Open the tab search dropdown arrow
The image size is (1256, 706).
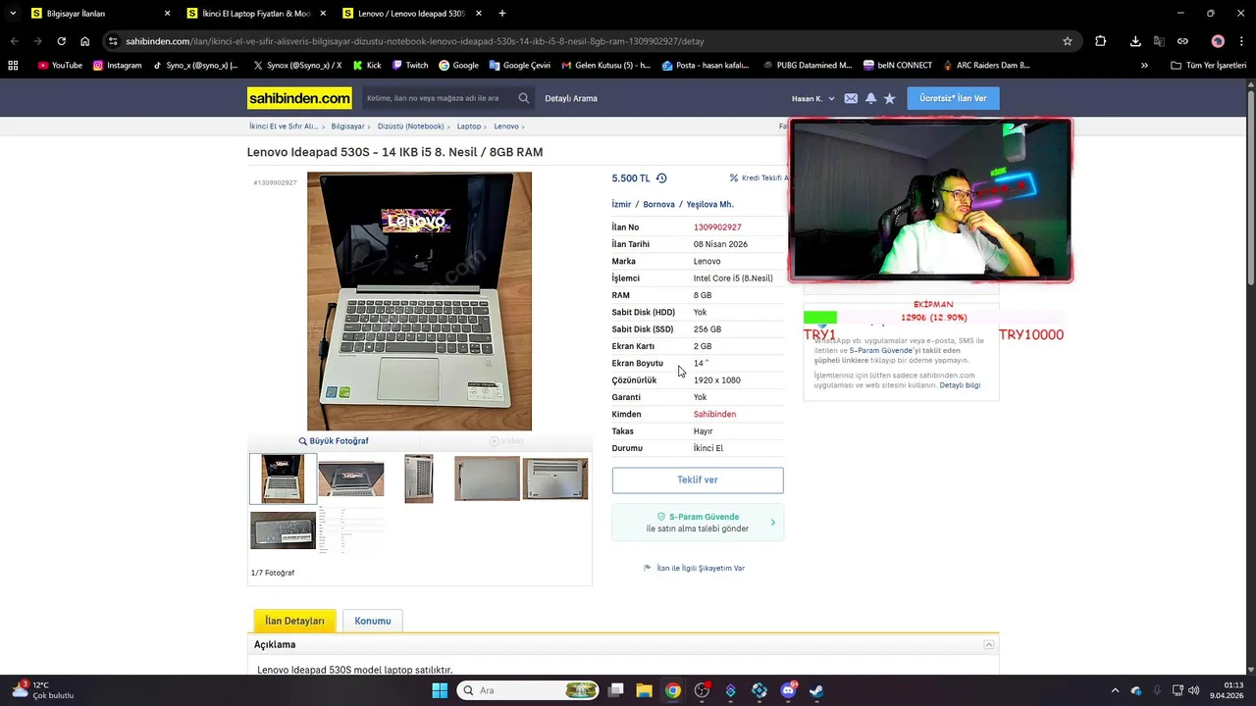13,14
